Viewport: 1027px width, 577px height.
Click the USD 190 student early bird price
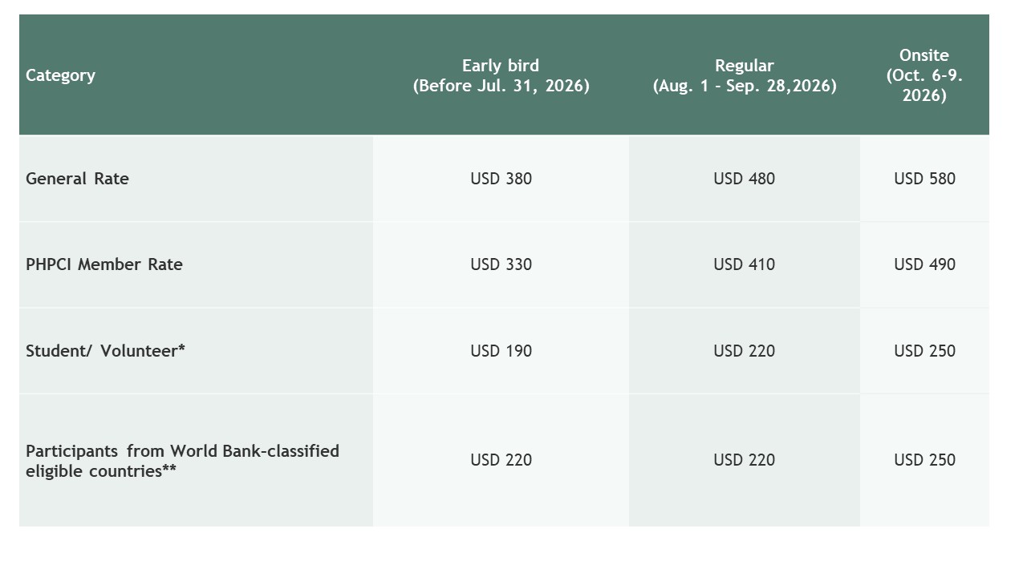501,351
